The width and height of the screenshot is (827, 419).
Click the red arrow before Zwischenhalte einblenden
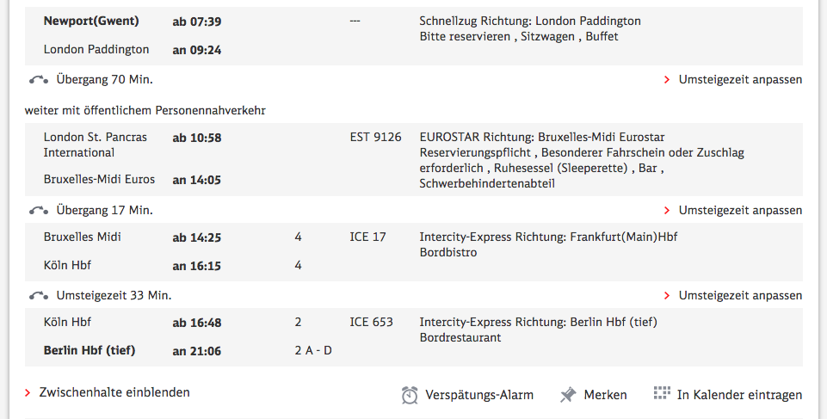(28, 392)
